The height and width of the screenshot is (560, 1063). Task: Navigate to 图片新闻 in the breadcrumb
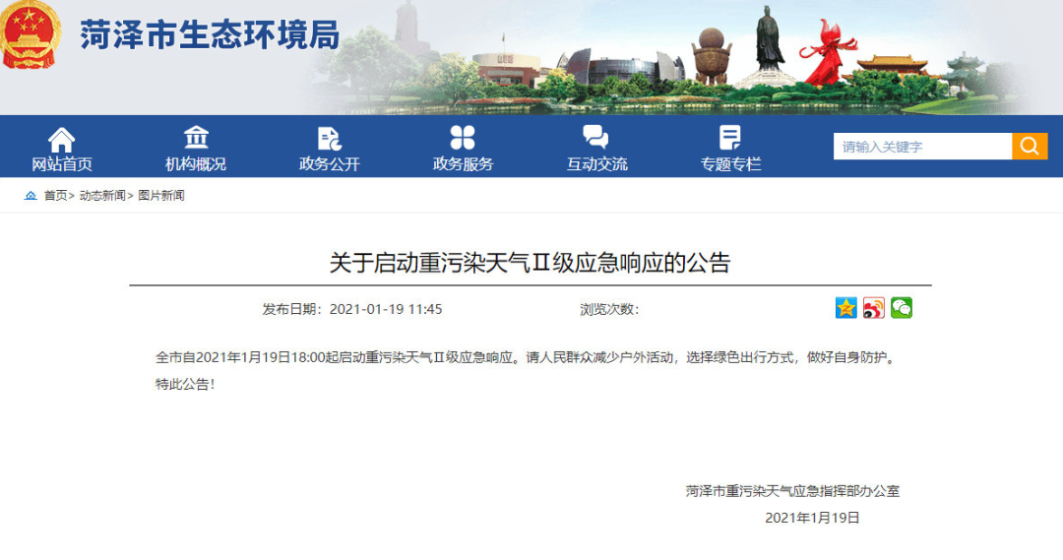pyautogui.click(x=161, y=196)
